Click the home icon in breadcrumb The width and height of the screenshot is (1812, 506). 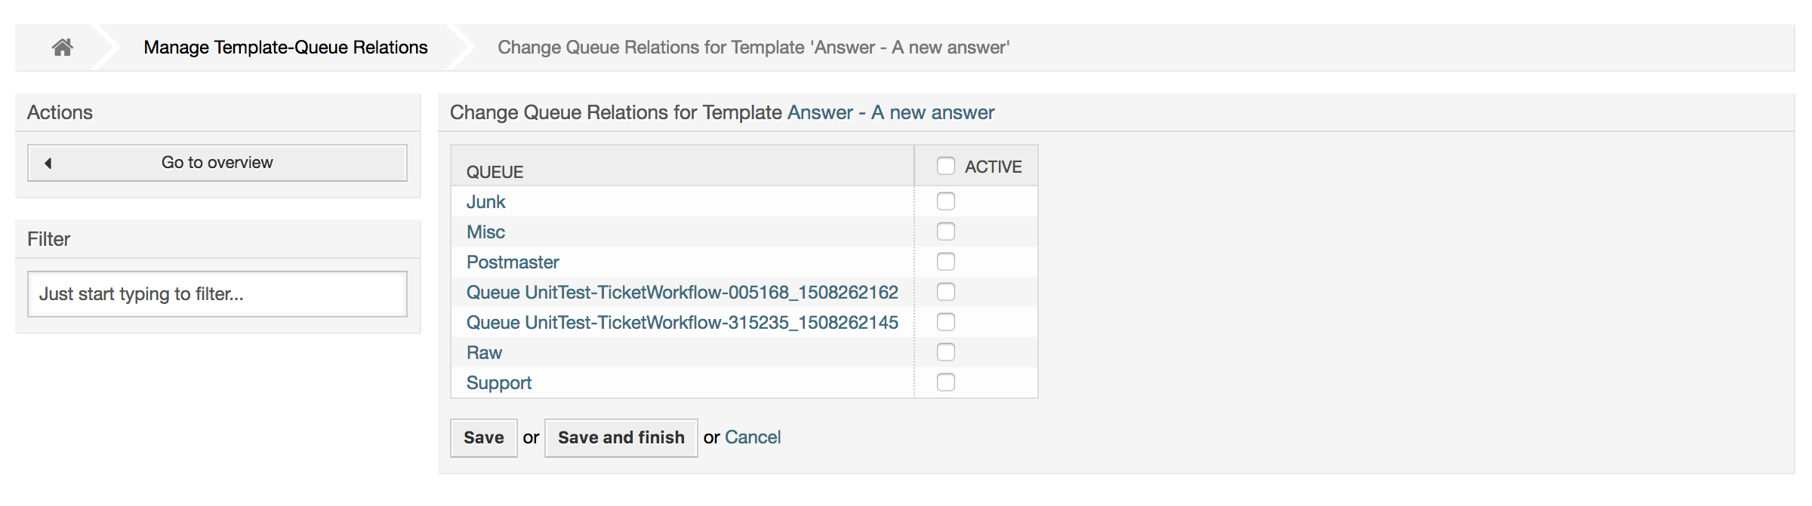coord(63,48)
